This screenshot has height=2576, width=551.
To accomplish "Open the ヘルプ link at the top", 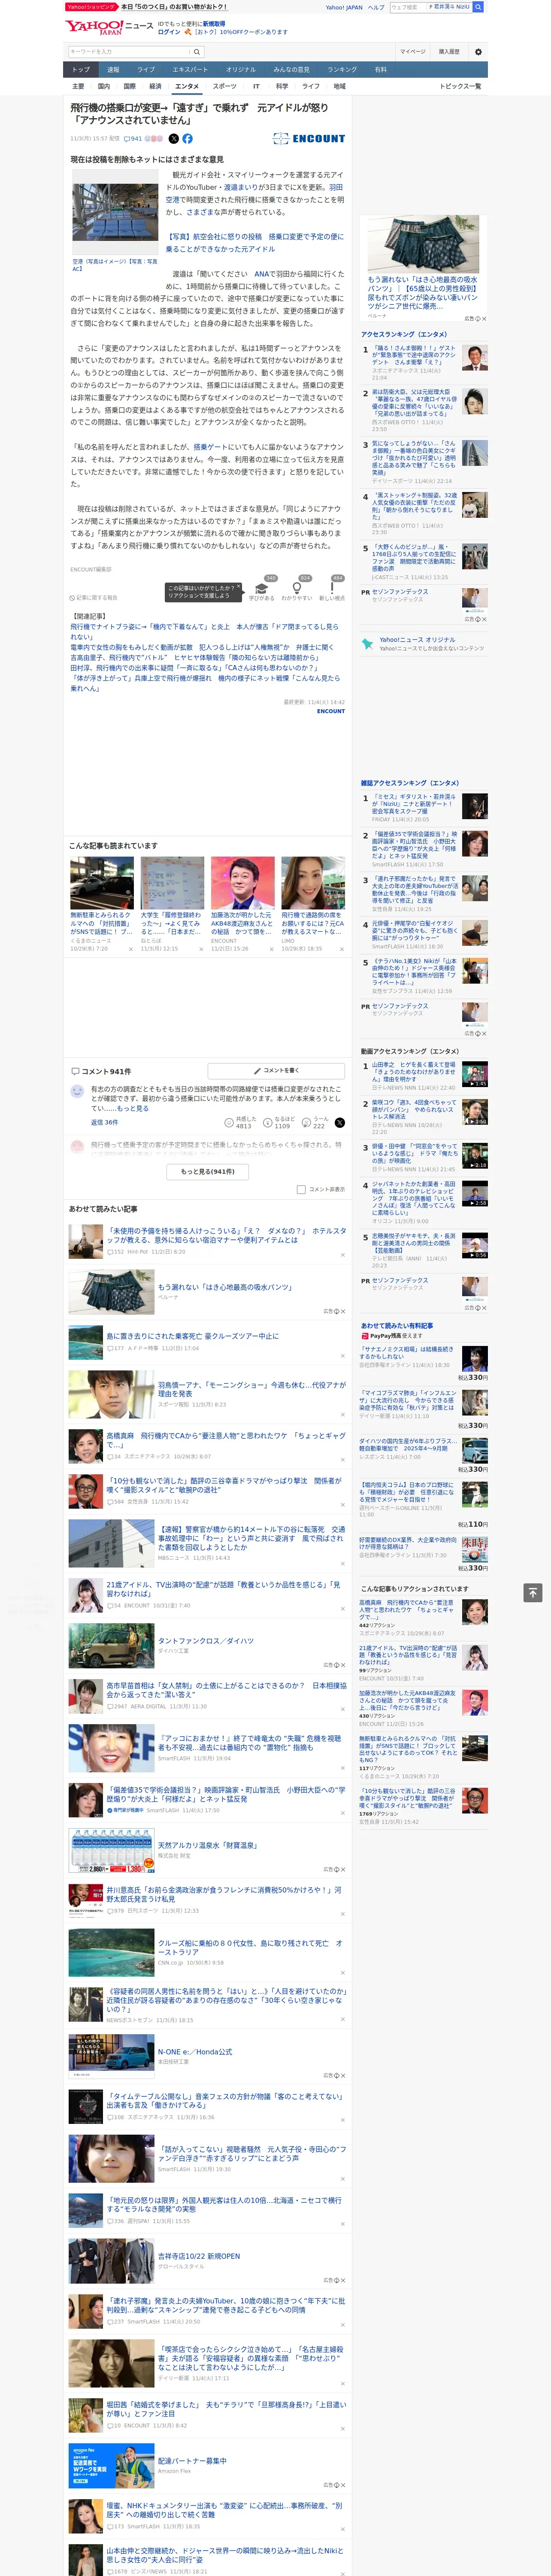I will [375, 7].
